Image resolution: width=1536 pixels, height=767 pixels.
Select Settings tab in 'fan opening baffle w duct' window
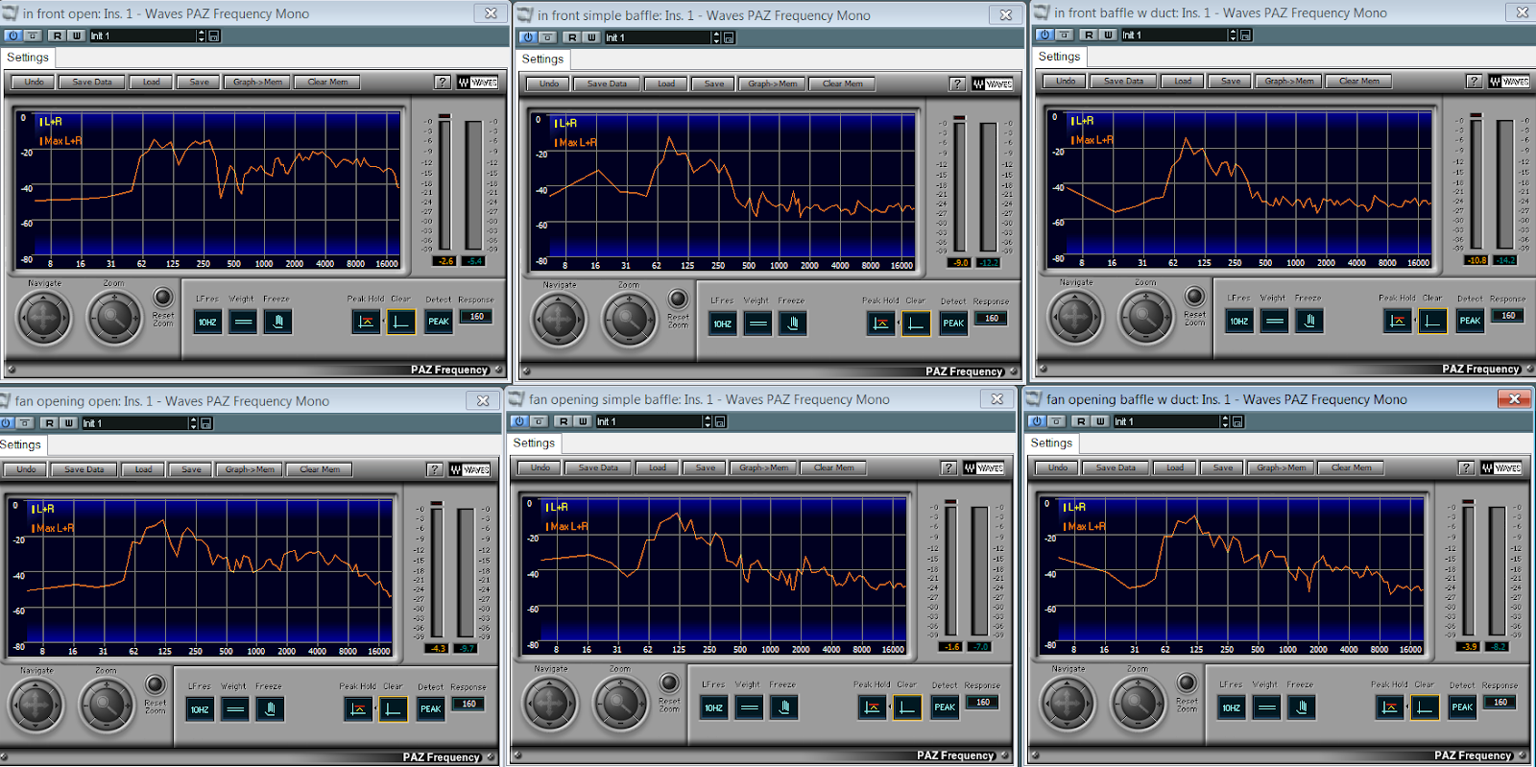pyautogui.click(x=1051, y=443)
